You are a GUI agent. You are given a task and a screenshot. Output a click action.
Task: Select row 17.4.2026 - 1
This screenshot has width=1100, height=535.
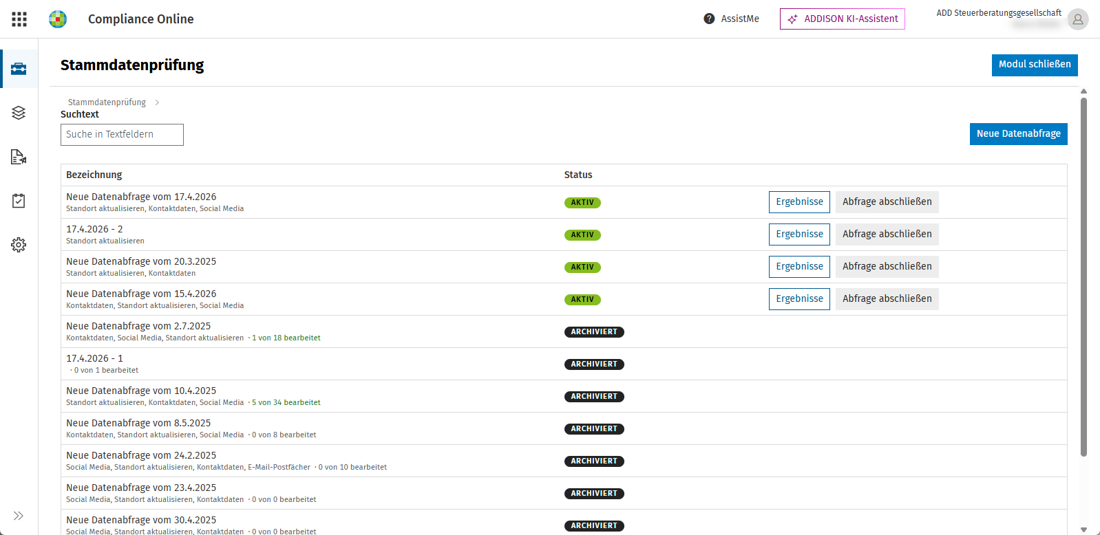(x=564, y=364)
